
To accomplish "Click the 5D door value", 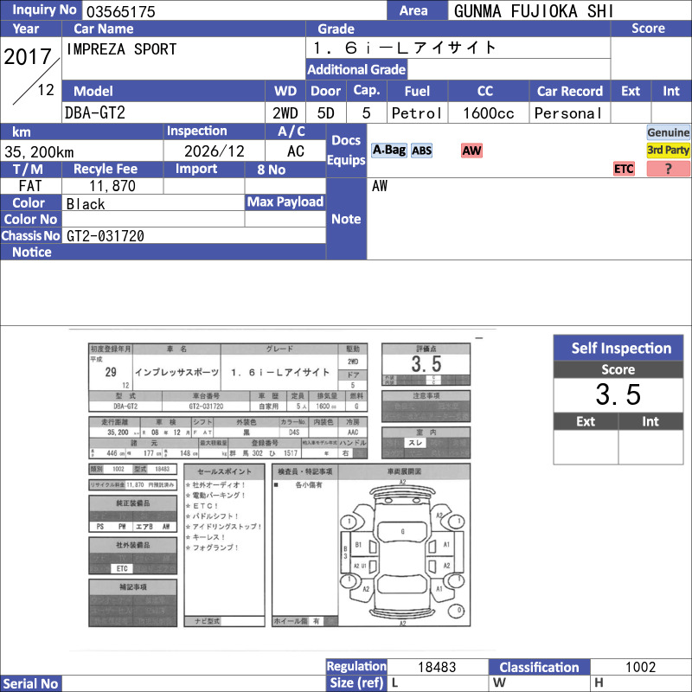I will pos(326,113).
